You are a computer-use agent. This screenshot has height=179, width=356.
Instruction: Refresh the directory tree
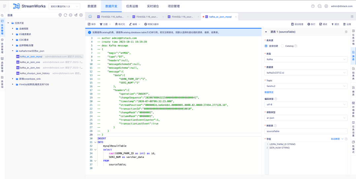coord(65,15)
